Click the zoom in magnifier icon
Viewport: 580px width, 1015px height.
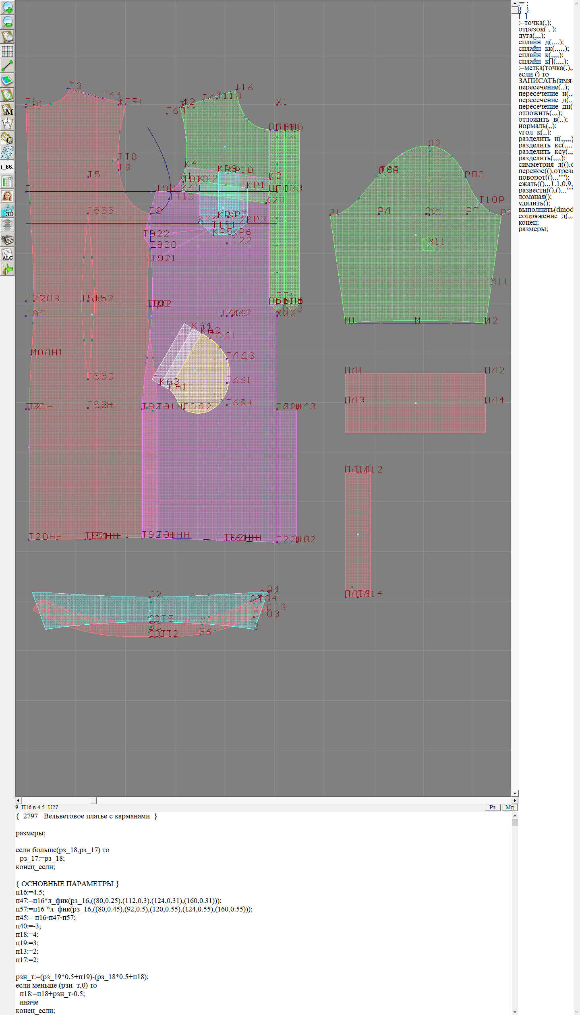pos(7,7)
